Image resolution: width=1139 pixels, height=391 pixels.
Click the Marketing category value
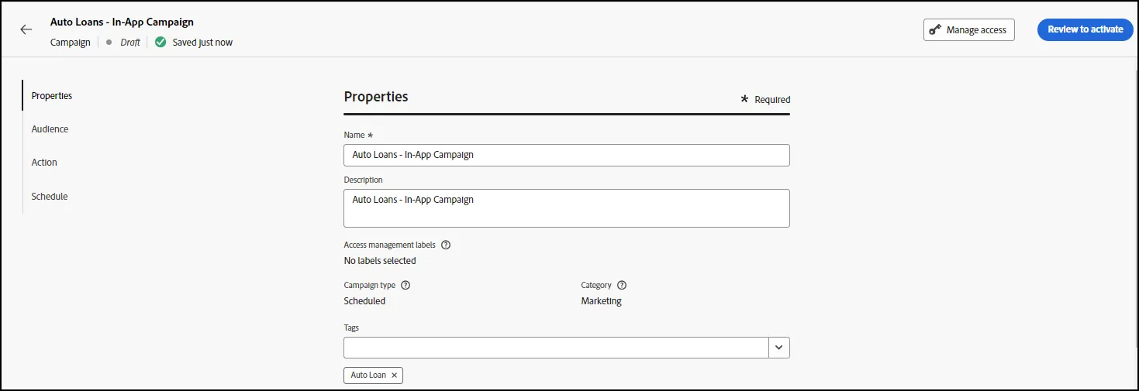point(602,301)
